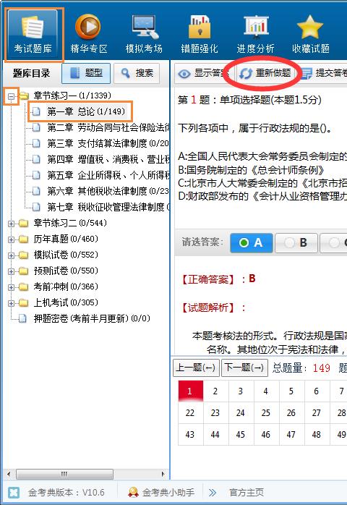
Task: Select 第二章 劳动合同与社会保险 chapter
Action: click(x=108, y=127)
